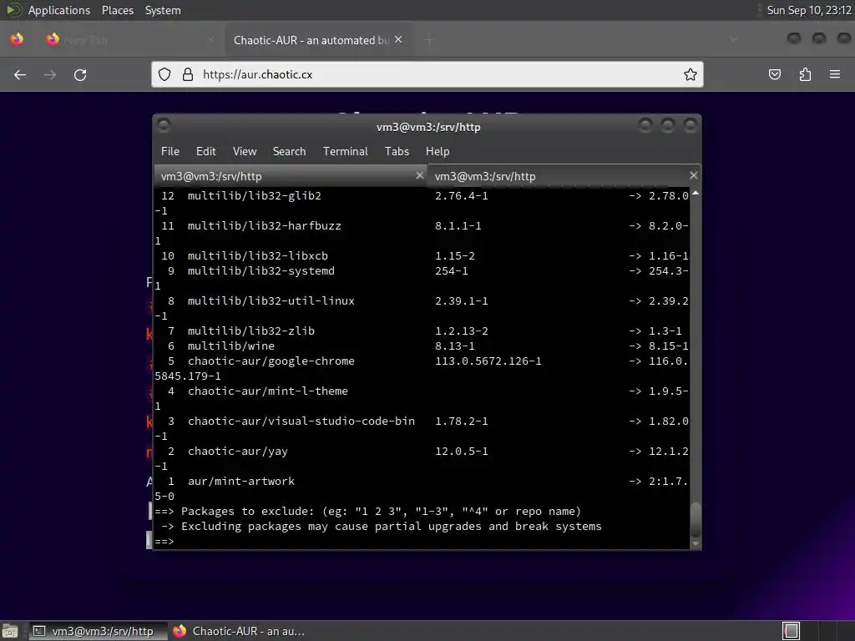This screenshot has width=855, height=641.
Task: Open the System panel menu
Action: [163, 10]
